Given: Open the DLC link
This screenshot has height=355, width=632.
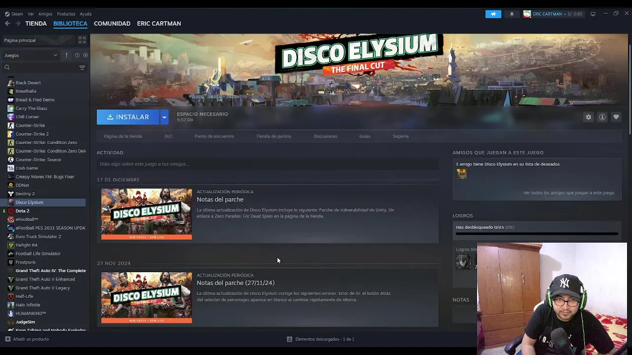Looking at the screenshot, I should coord(168,136).
